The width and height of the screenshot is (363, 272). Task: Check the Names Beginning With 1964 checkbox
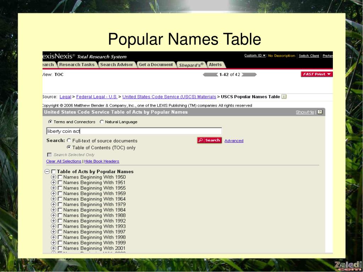(60, 199)
